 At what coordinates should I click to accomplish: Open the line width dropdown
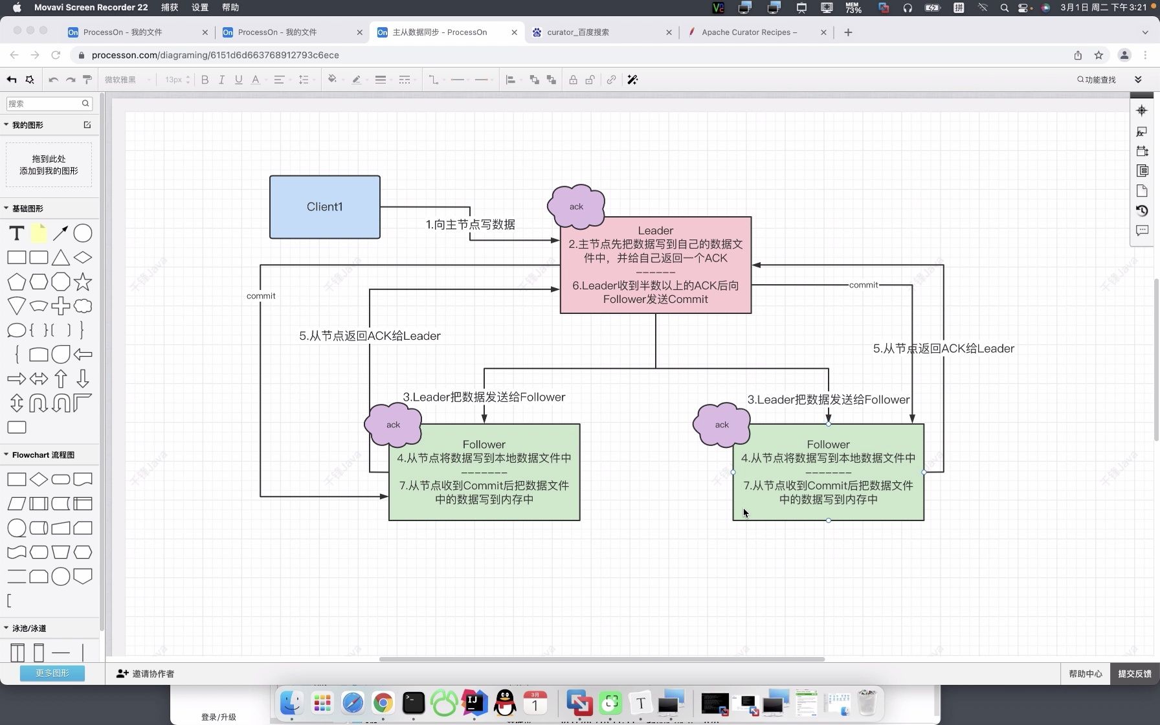[x=382, y=80]
